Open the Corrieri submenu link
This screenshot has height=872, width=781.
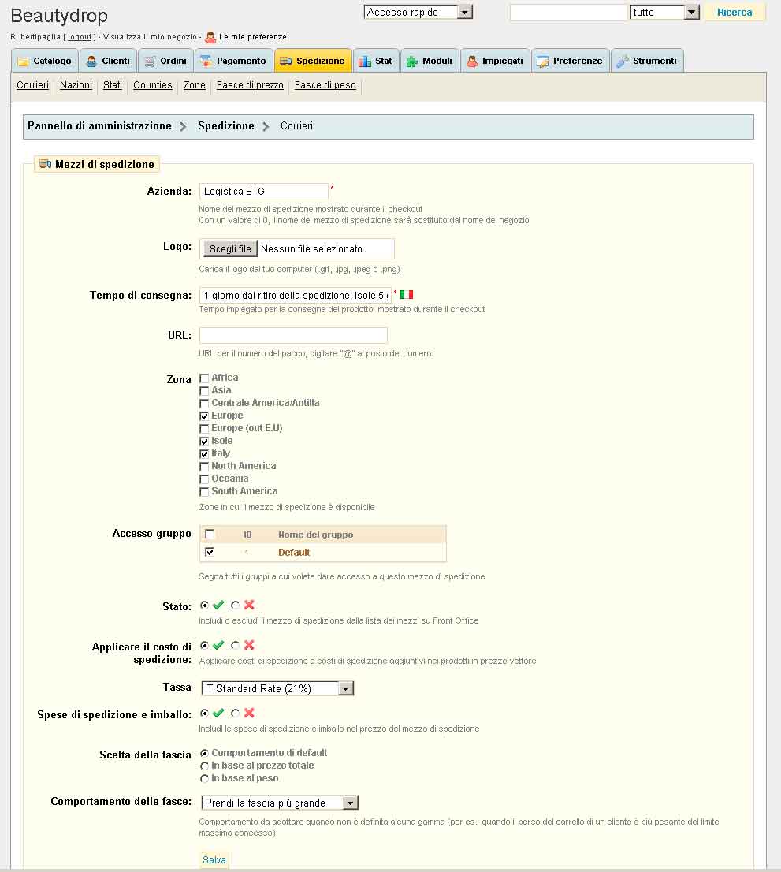point(33,85)
